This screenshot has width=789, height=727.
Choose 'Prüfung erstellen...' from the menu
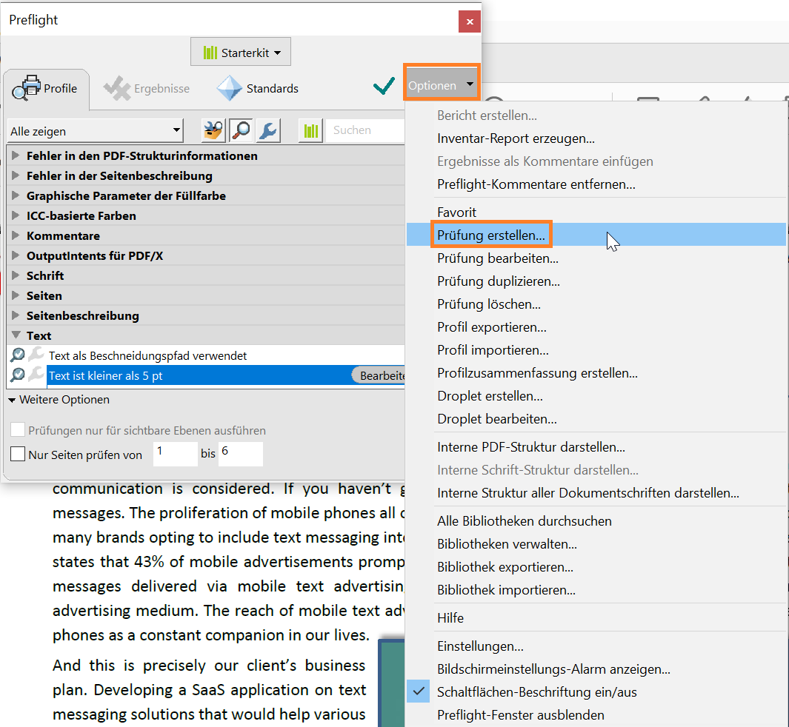point(491,235)
